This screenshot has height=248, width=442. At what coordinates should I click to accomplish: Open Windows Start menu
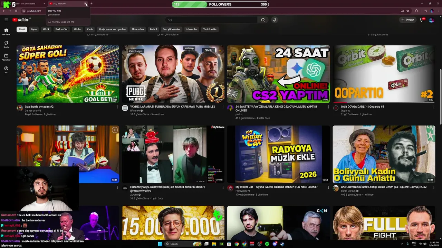(x=160, y=244)
